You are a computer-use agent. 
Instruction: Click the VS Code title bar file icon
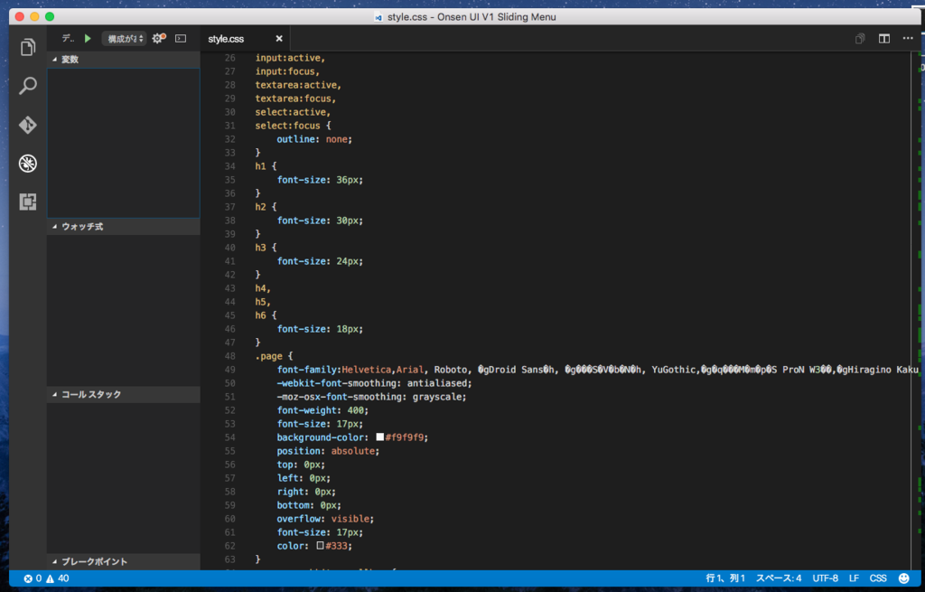point(378,17)
